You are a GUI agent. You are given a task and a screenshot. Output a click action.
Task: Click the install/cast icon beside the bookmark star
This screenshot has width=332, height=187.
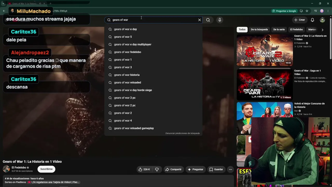(x=301, y=11)
